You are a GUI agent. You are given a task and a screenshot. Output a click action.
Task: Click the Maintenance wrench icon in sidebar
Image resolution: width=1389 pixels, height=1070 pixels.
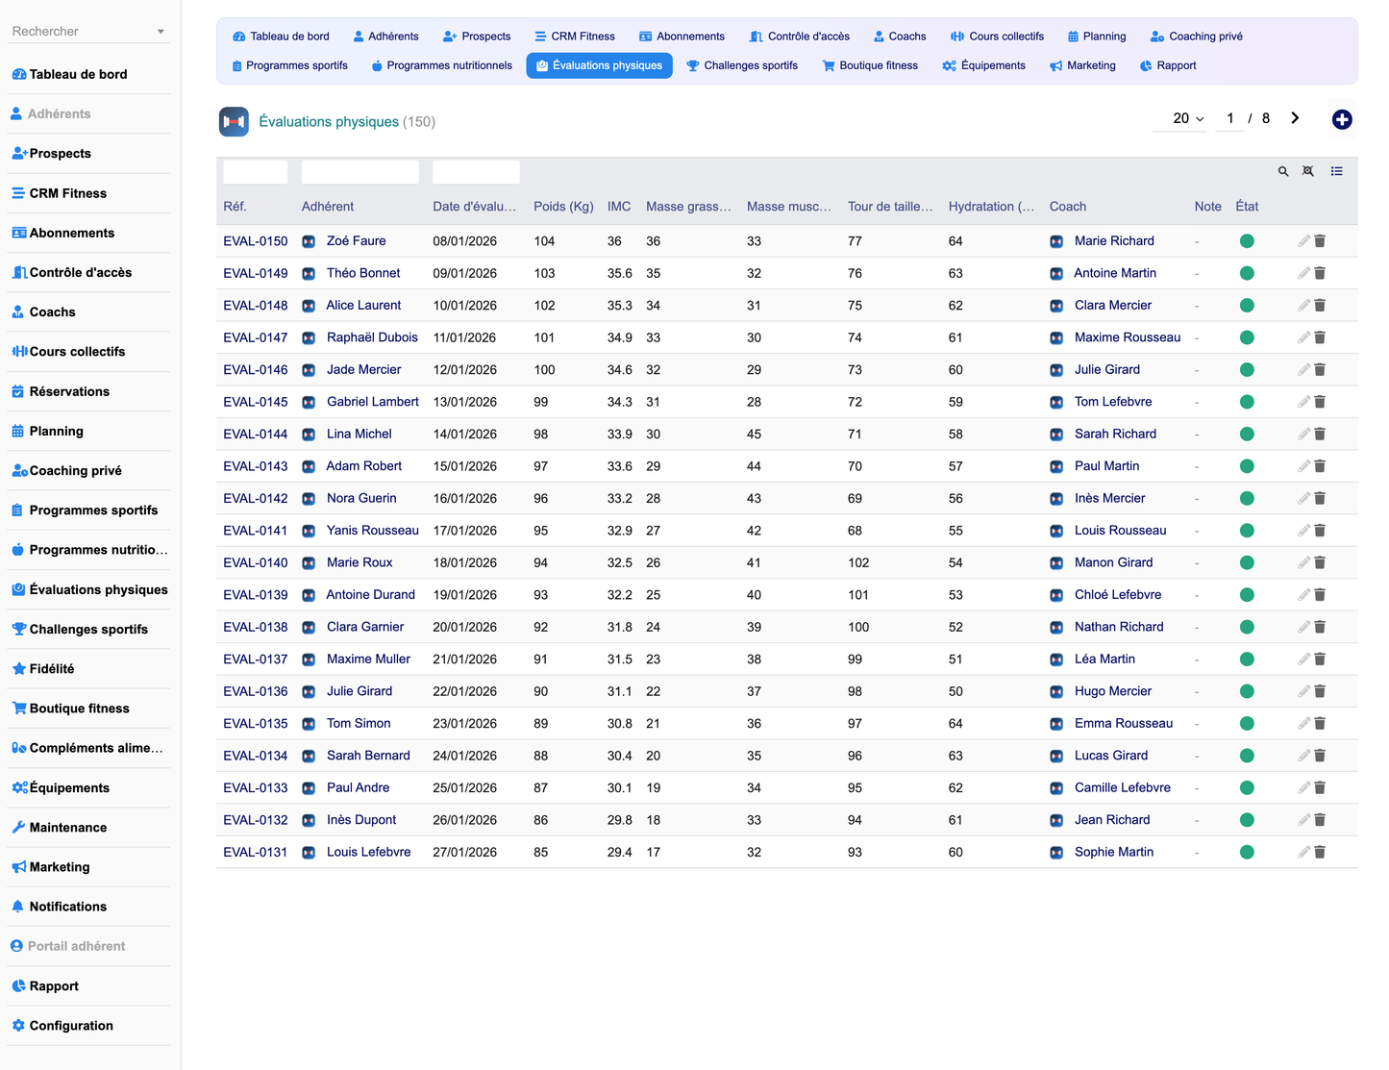18,828
